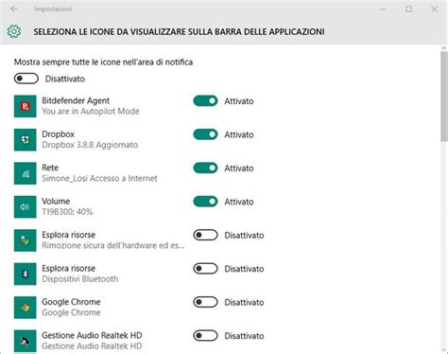Click 'Mostra sempre tutte le icone' label
Image resolution: width=448 pixels, height=354 pixels.
[x=103, y=62]
